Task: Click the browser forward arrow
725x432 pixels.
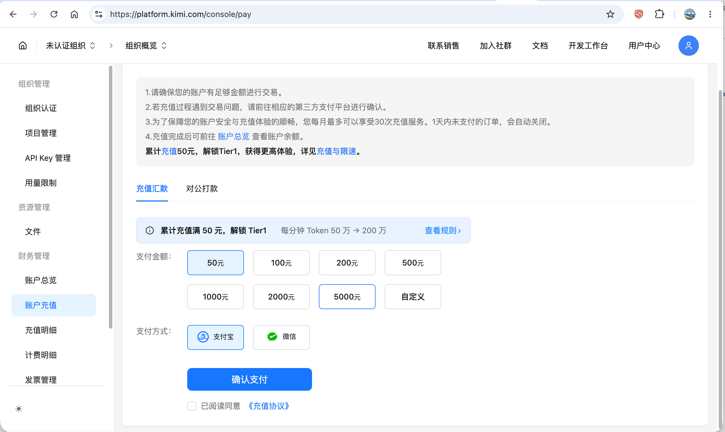Action: click(x=33, y=14)
